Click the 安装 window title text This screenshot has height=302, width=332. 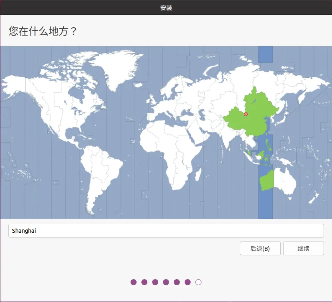tap(166, 8)
